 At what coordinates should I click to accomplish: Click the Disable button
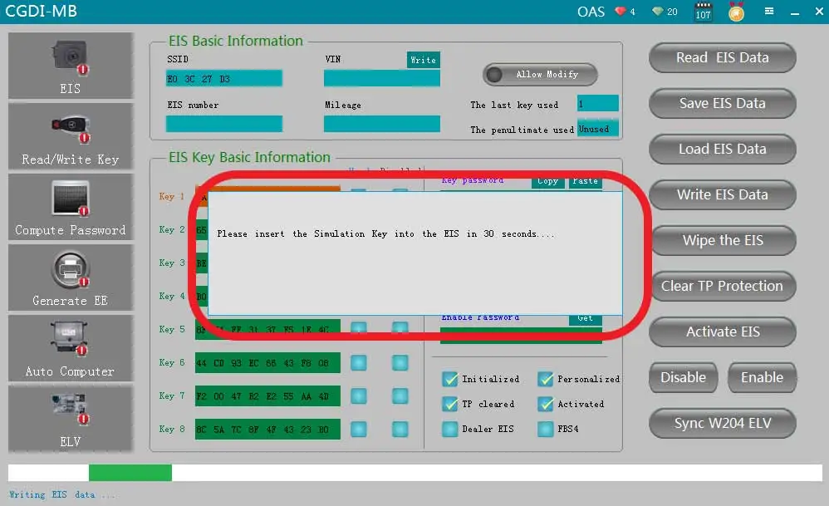click(683, 377)
